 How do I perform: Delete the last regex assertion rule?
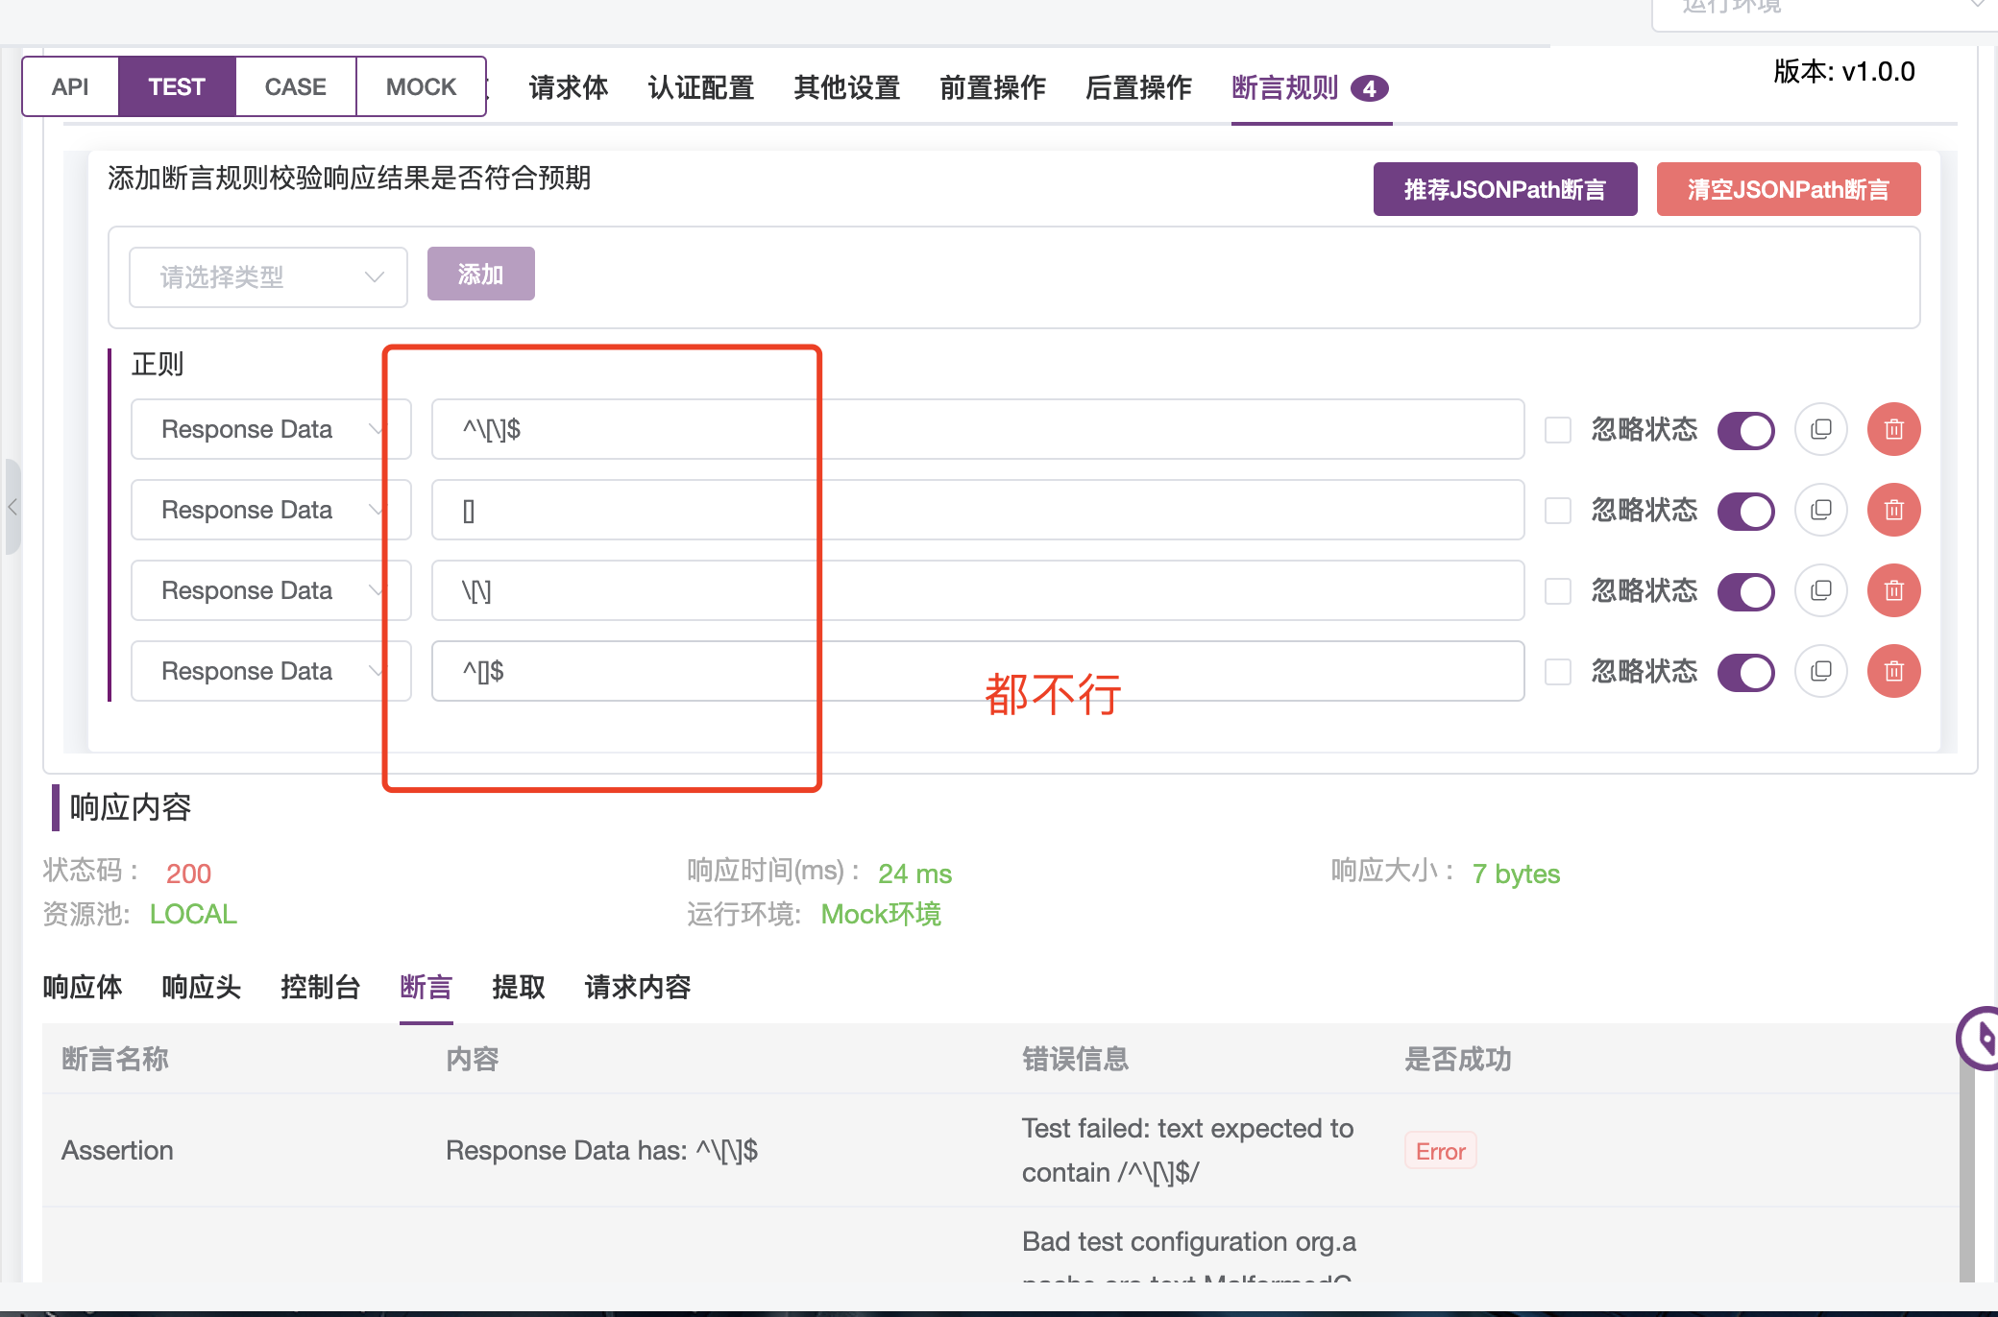click(1893, 671)
